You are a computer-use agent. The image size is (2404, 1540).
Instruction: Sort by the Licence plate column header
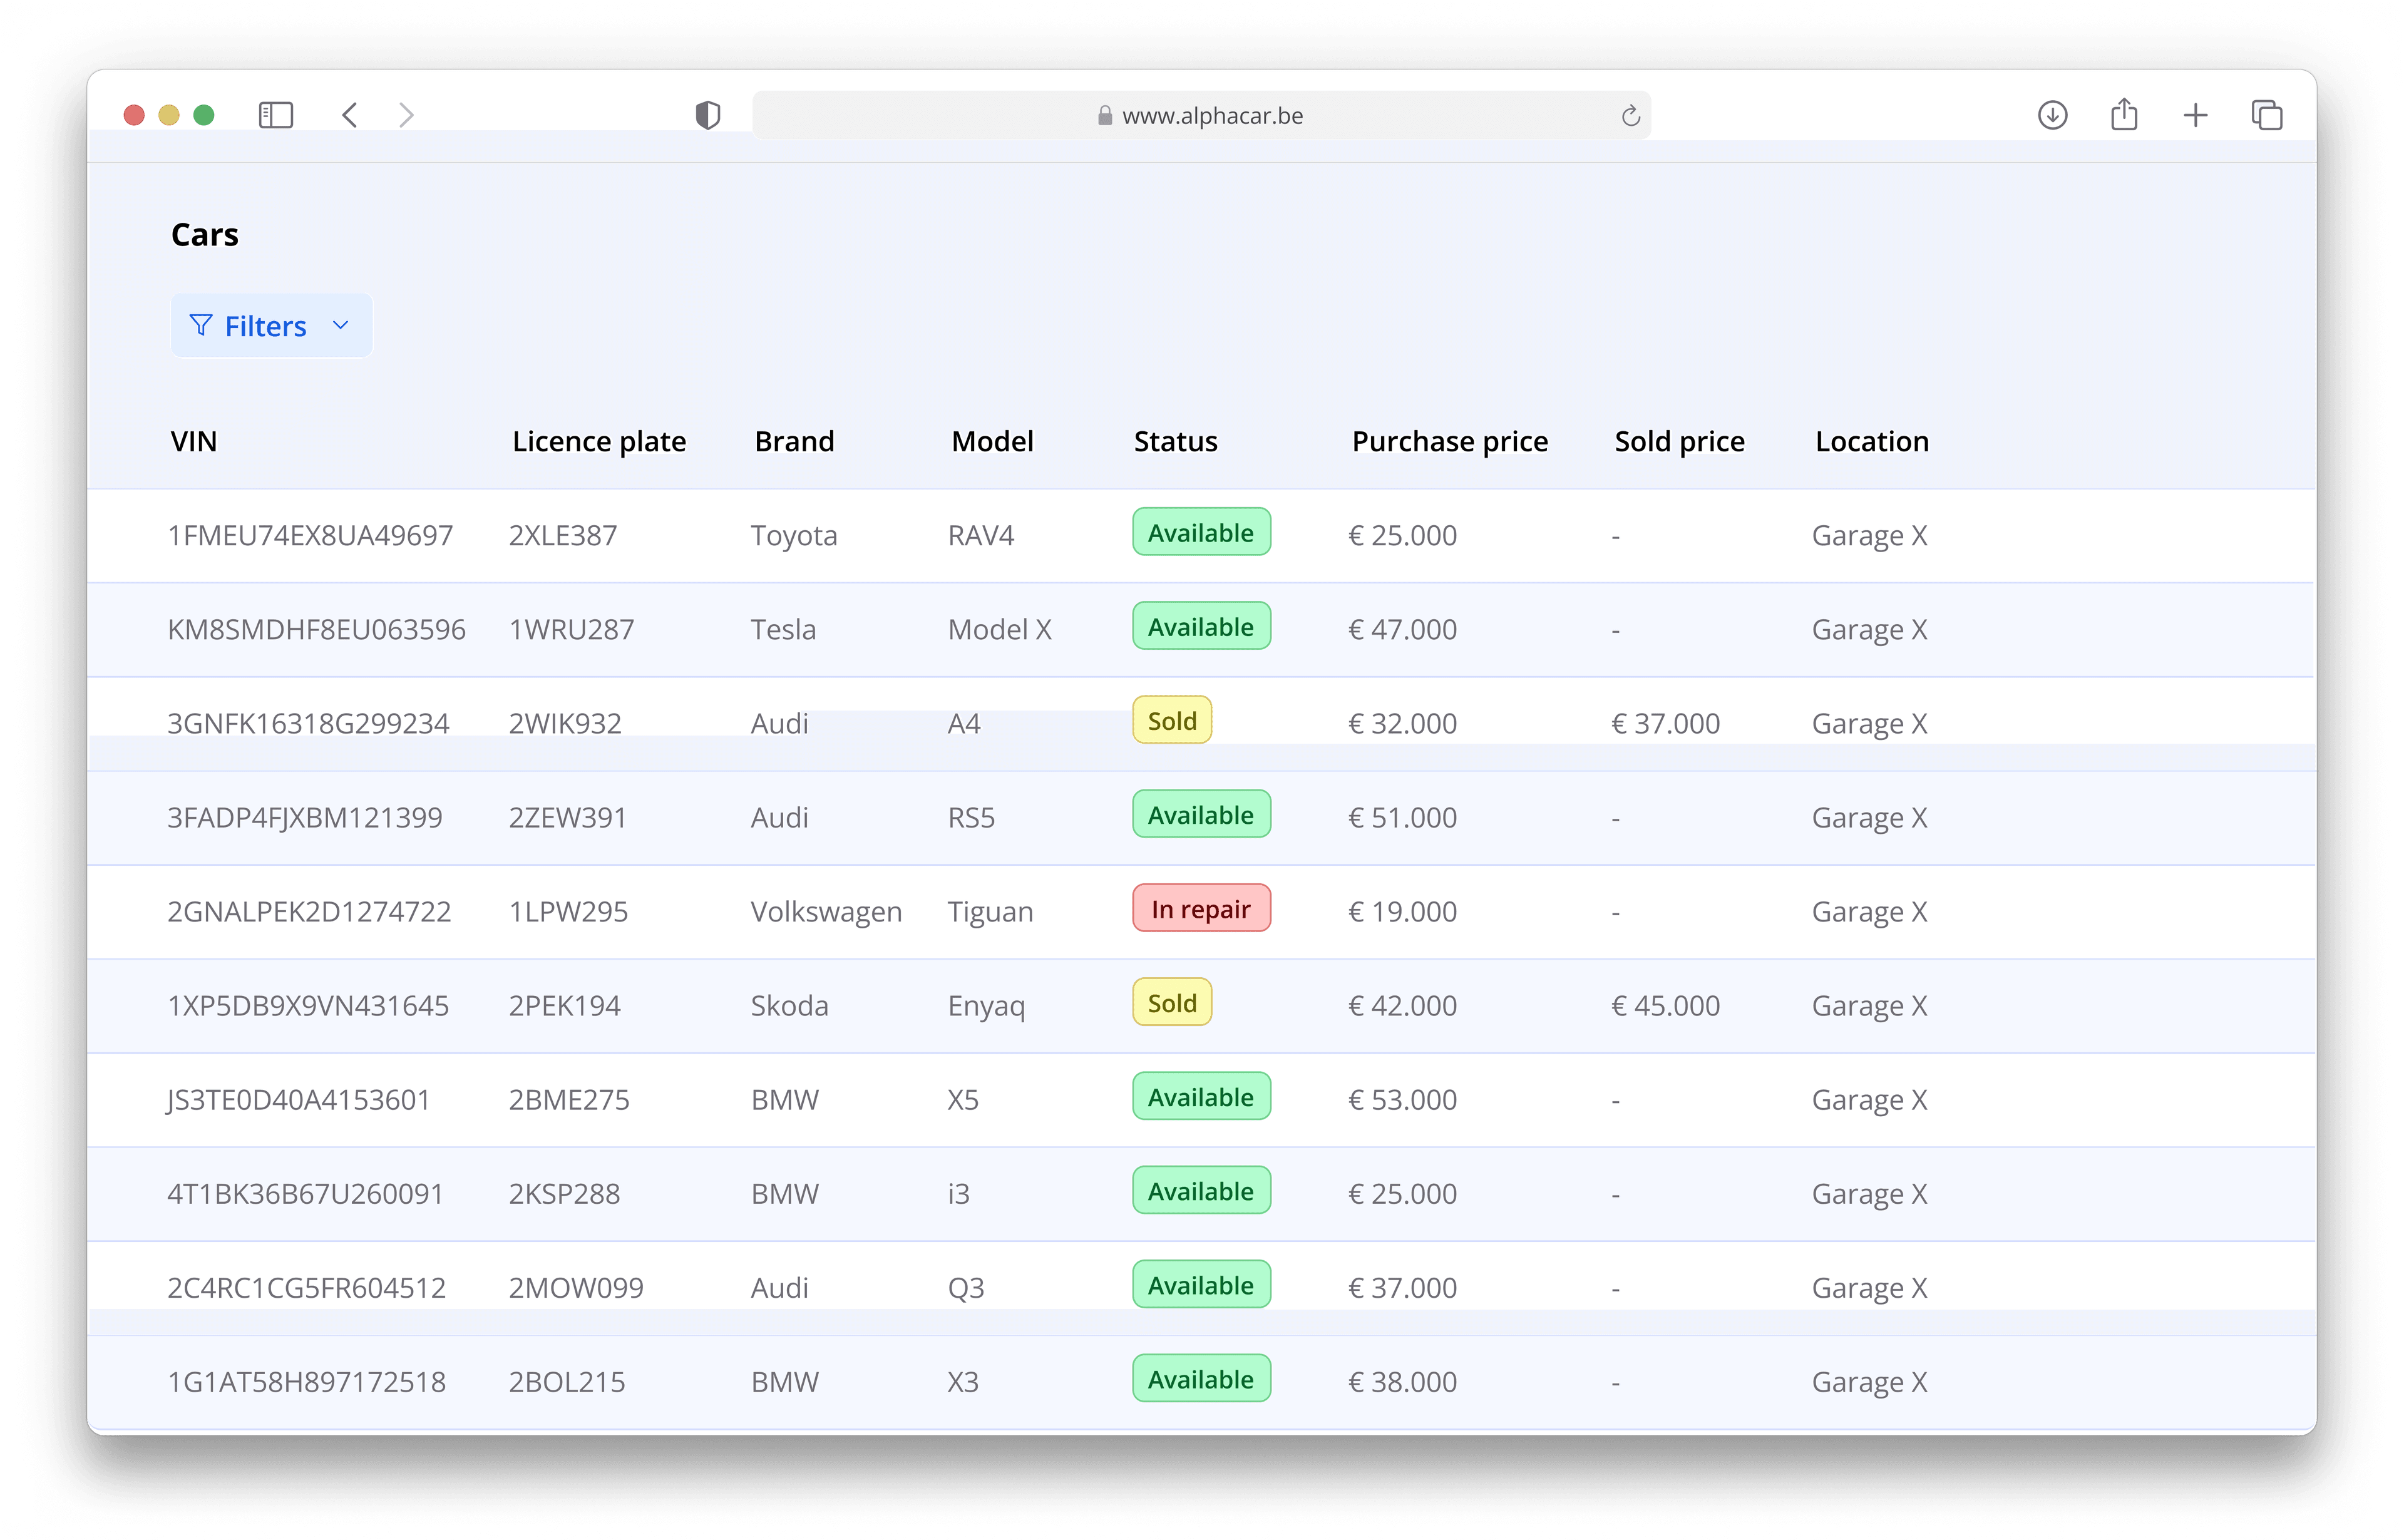[599, 441]
